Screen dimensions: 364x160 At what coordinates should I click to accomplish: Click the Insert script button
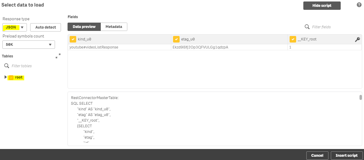(347, 156)
